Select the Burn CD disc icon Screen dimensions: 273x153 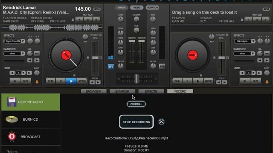point(12,119)
